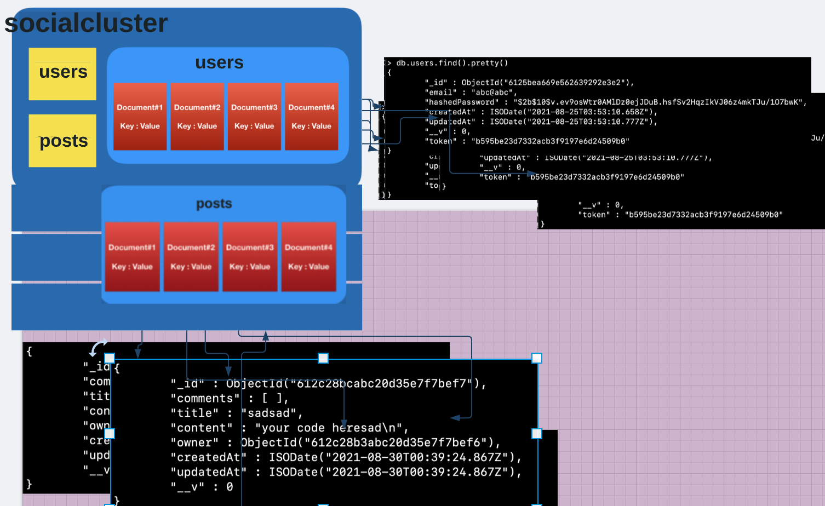Click the title sadsad line
The width and height of the screenshot is (825, 506).
(237, 413)
